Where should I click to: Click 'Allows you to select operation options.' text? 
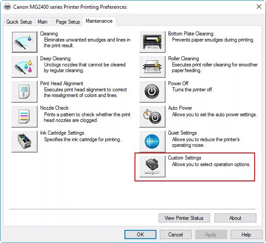pos(211,164)
